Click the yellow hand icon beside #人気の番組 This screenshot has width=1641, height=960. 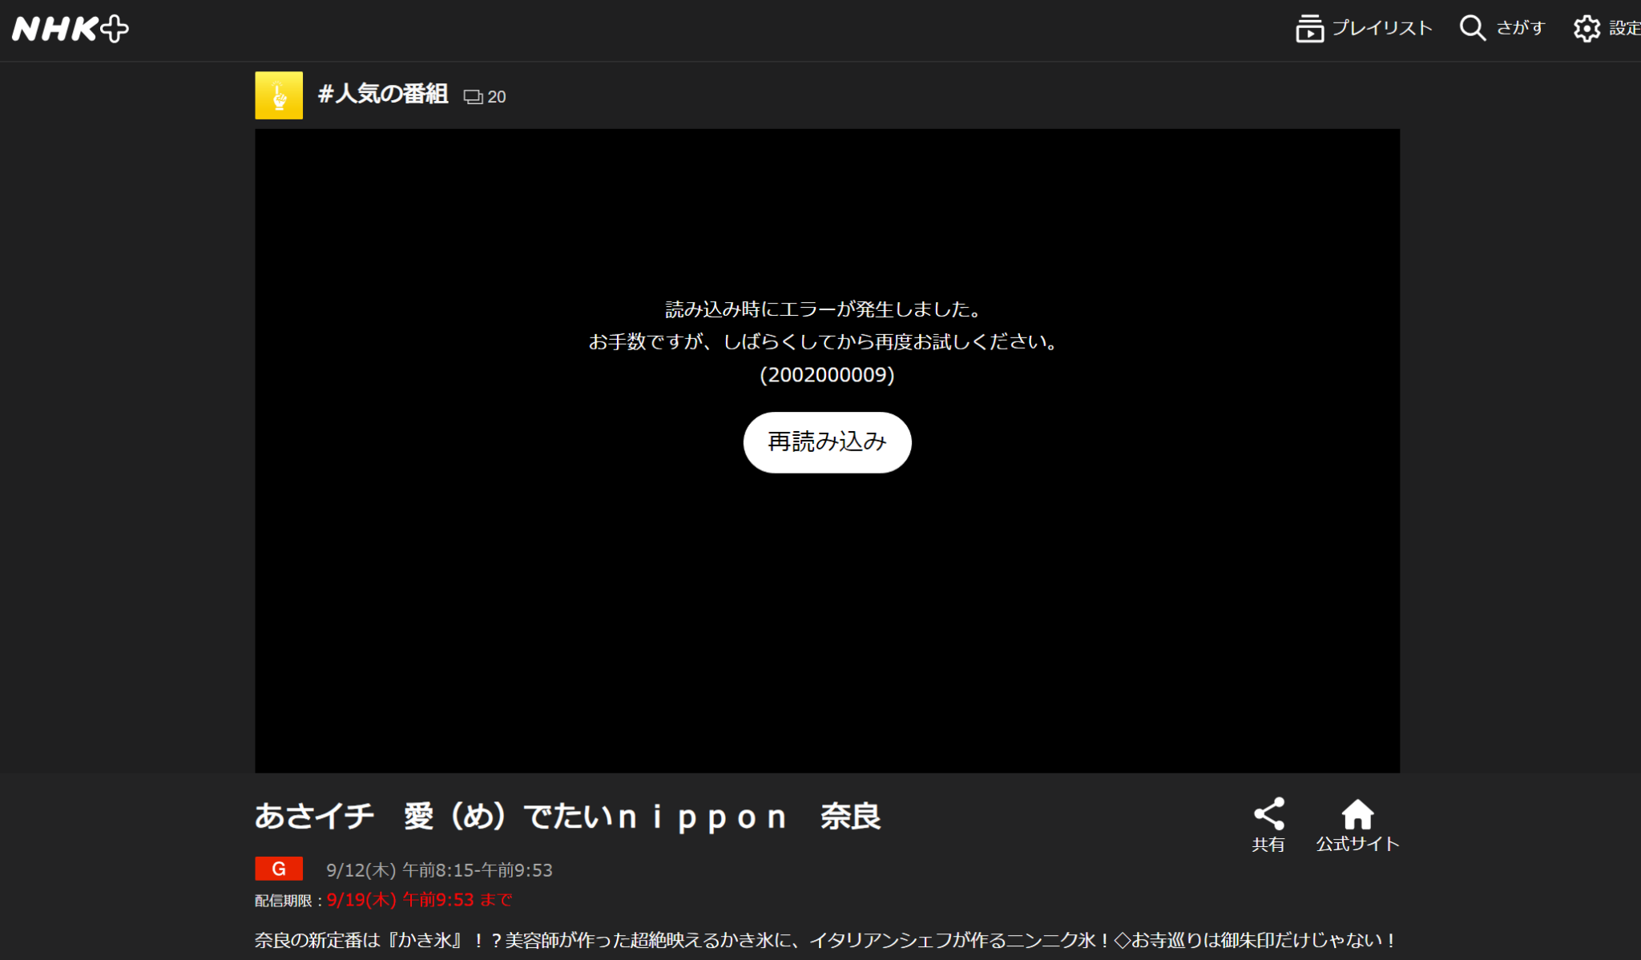click(x=278, y=95)
